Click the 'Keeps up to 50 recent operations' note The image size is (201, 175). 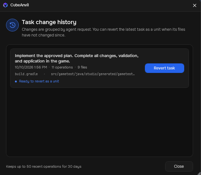[x=44, y=166]
